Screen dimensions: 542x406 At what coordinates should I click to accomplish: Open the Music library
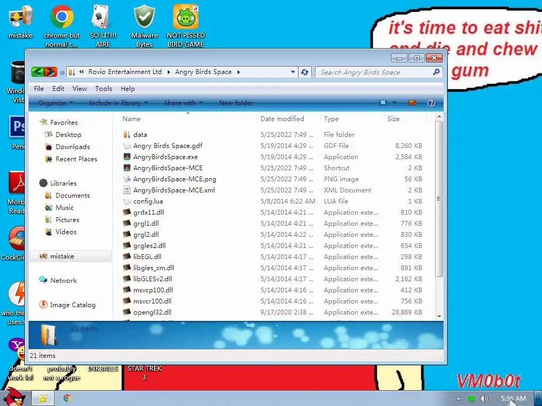[65, 207]
